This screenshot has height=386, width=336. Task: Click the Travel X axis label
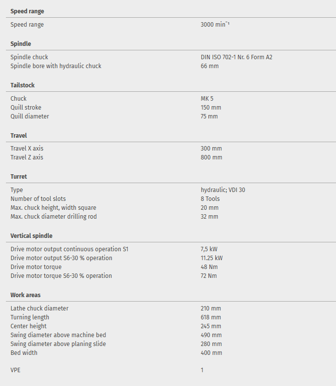coord(30,149)
